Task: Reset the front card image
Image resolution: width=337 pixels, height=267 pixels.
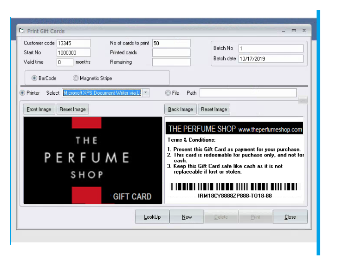Action: click(x=73, y=110)
